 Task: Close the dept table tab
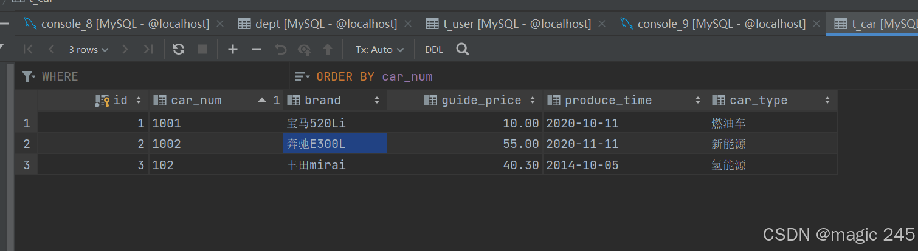pyautogui.click(x=408, y=24)
